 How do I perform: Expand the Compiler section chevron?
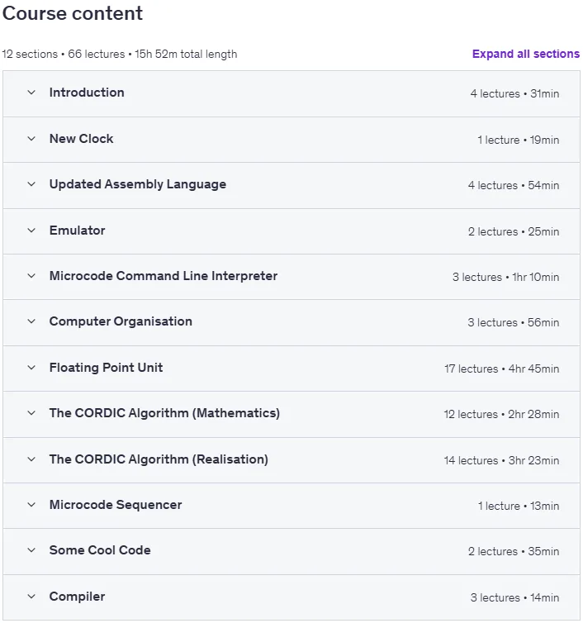[31, 597]
